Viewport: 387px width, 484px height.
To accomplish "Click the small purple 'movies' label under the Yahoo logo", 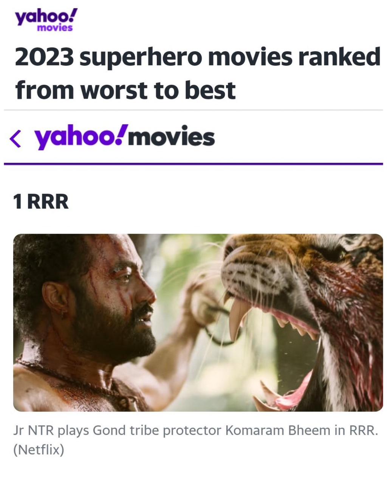I will 55,28.
